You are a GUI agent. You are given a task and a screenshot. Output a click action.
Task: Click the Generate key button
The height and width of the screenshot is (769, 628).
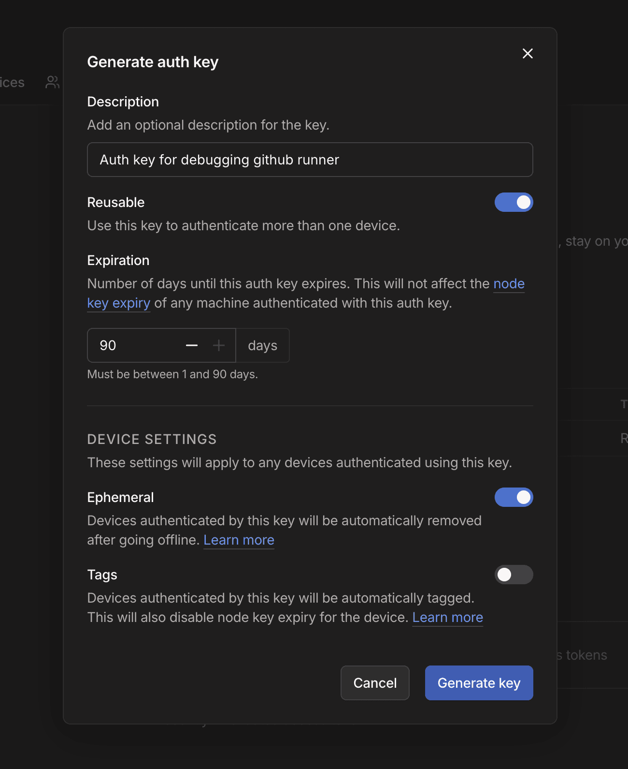(x=479, y=683)
